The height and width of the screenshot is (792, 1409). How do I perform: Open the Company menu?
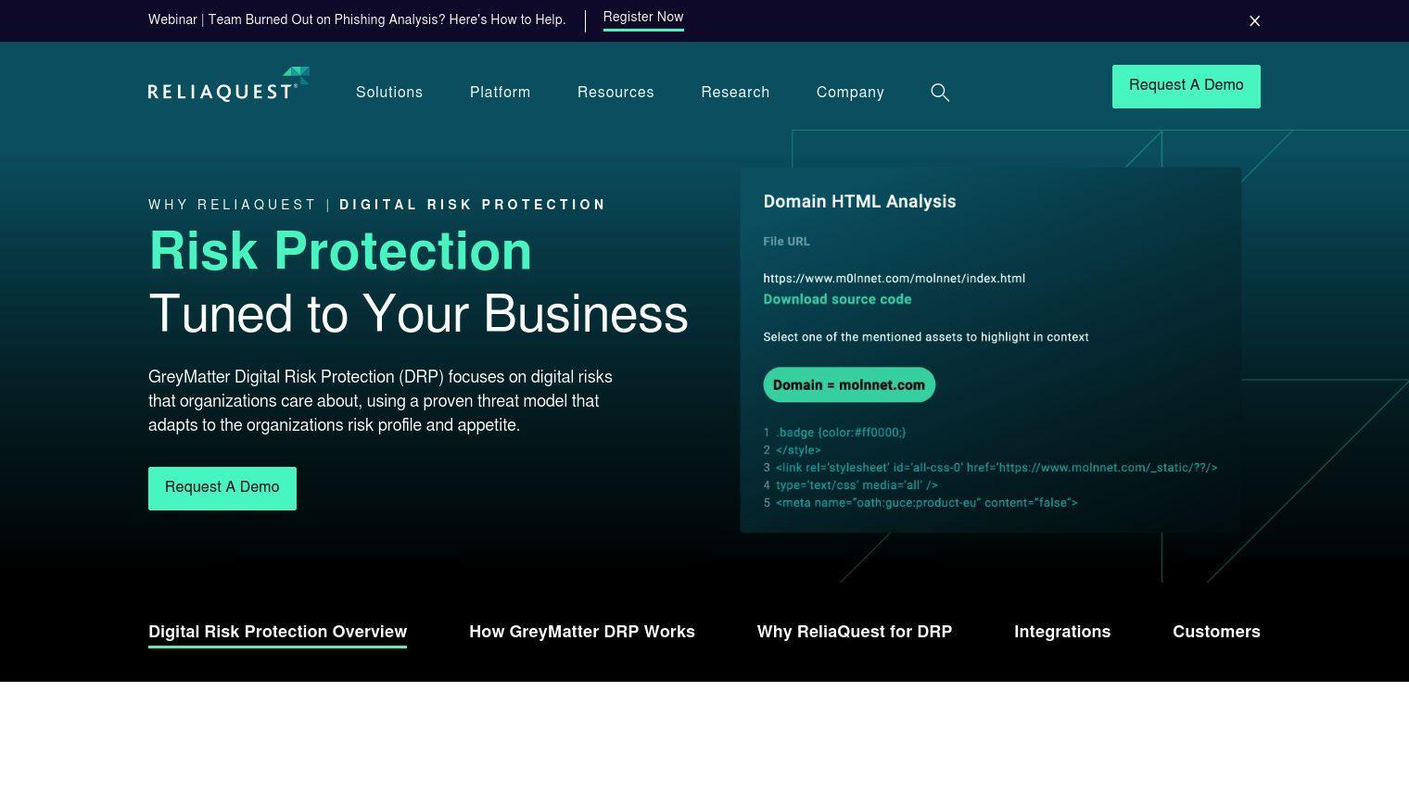pyautogui.click(x=850, y=93)
